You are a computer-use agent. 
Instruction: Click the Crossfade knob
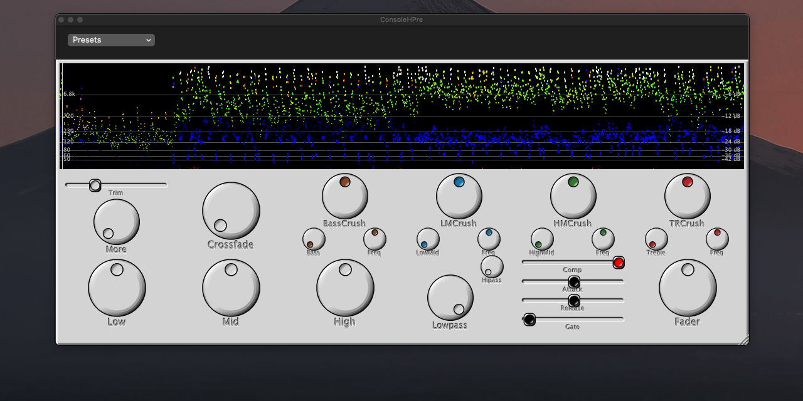(231, 211)
